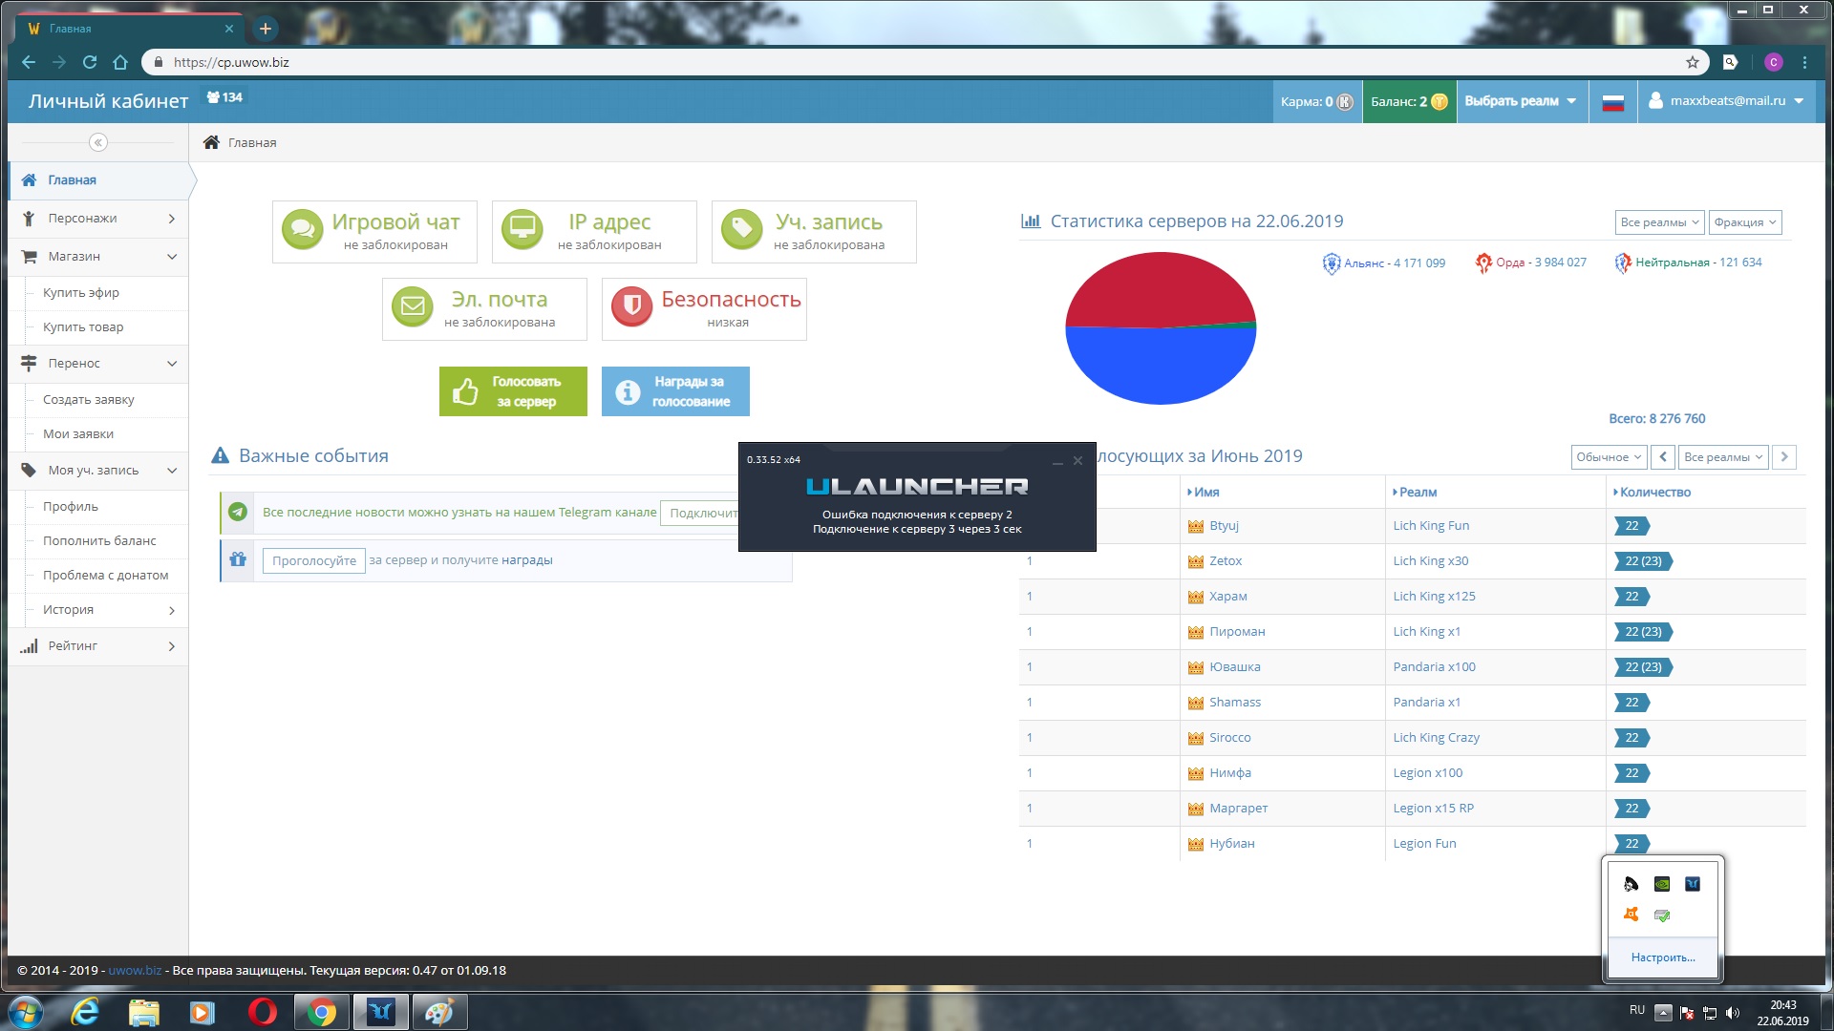The image size is (1834, 1031).
Task: Expand the Персонажи sidebar menu
Action: (97, 219)
